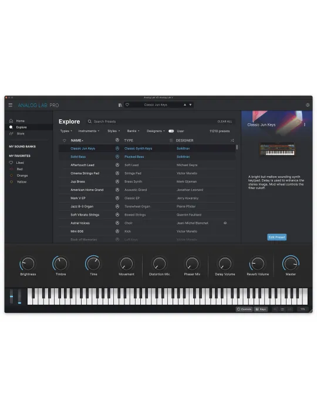Expand the Instruments filter dropdown
Viewport: 317px width, 411px height.
[x=89, y=131]
